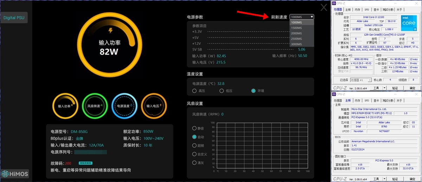Open 显卡 tab in the CPU-Z 处理器 window

tap(376, 9)
